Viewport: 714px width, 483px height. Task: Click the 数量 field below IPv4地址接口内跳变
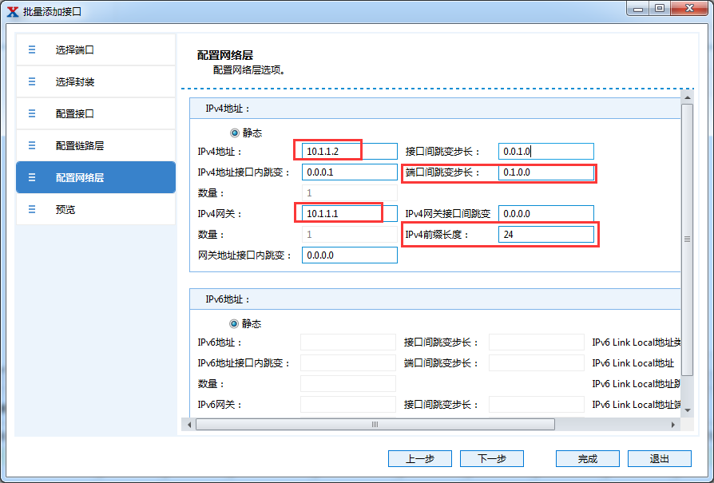[350, 193]
